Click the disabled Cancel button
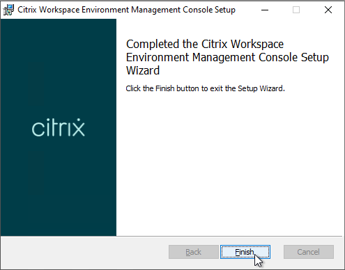The image size is (345, 270). coord(309,252)
